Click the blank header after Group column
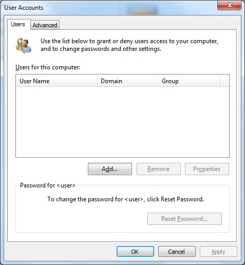The image size is (245, 265). [224, 81]
